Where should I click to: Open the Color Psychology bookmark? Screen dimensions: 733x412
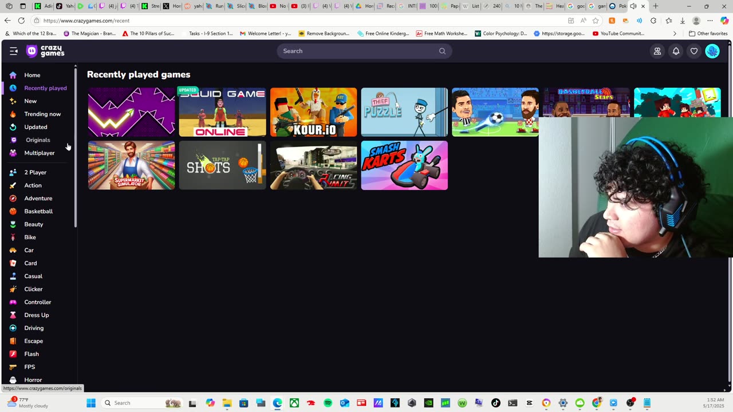click(x=501, y=34)
